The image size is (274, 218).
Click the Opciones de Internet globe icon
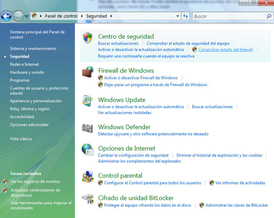[x=88, y=149]
